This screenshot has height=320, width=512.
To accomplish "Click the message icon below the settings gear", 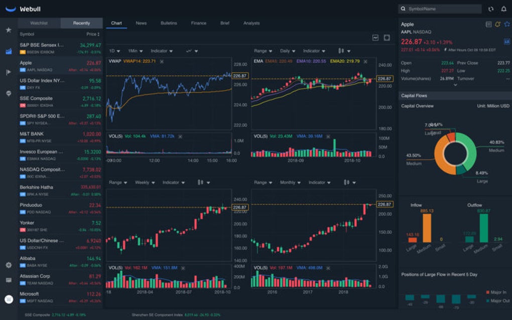I will point(9,280).
